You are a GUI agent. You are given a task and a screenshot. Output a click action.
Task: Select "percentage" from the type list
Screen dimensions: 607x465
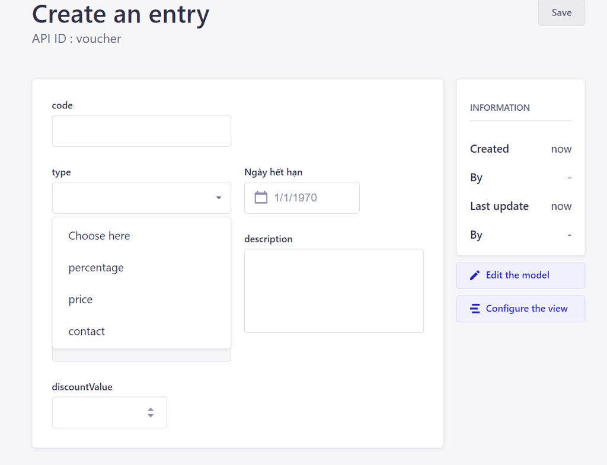click(96, 267)
